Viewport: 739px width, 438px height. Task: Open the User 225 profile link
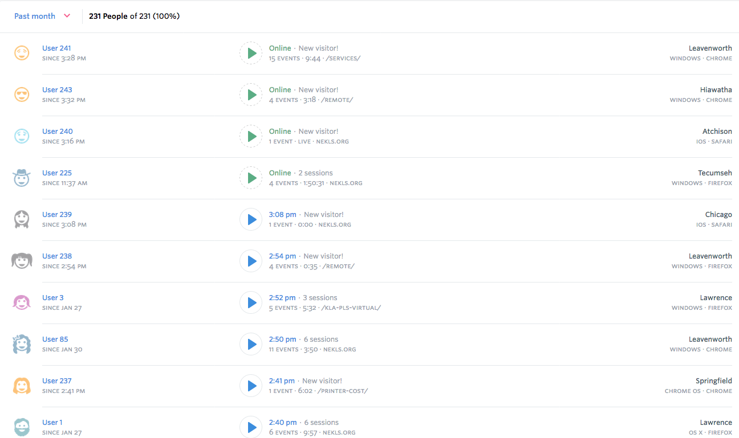click(x=57, y=173)
